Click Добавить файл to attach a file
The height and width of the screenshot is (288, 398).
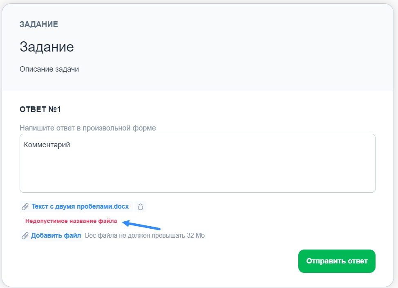pos(51,235)
